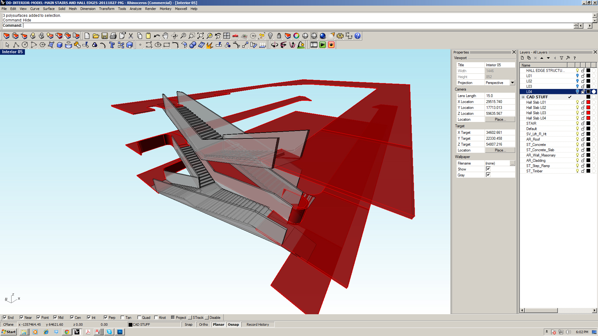Toggle the Cen osnap checkbox
Image resolution: width=598 pixels, height=336 pixels.
tap(72, 318)
